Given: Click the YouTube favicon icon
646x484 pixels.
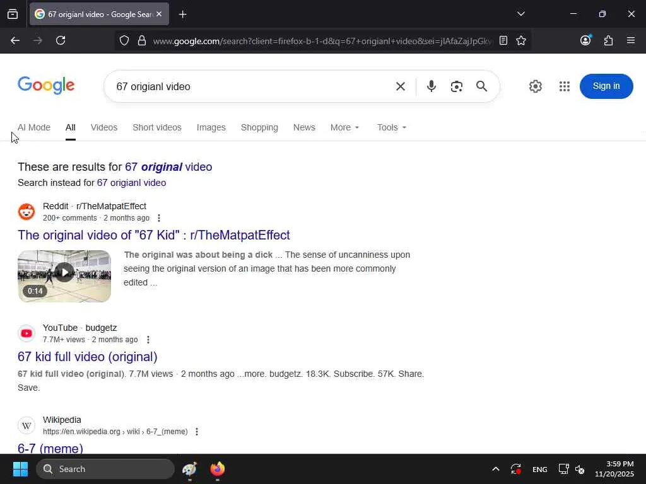Looking at the screenshot, I should point(26,333).
